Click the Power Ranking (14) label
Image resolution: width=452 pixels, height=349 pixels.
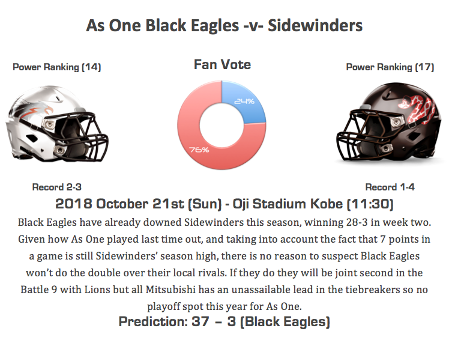tap(57, 67)
